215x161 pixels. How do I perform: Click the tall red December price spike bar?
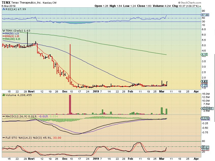point(70,64)
